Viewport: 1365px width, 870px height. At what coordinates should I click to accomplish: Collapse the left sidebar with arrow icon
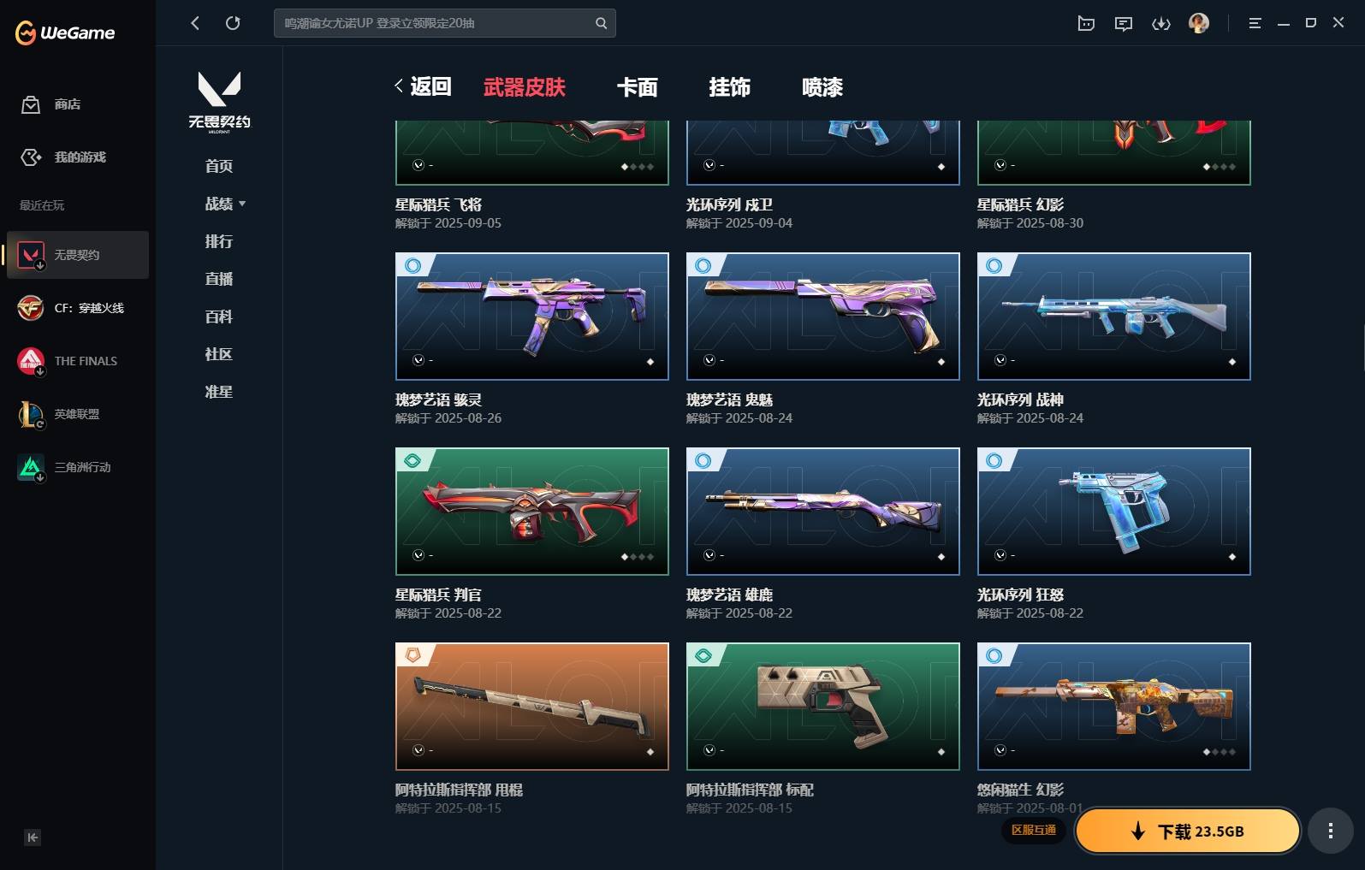[33, 837]
